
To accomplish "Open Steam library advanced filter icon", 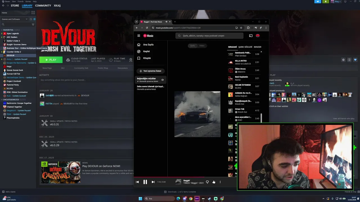I will tap(33, 24).
